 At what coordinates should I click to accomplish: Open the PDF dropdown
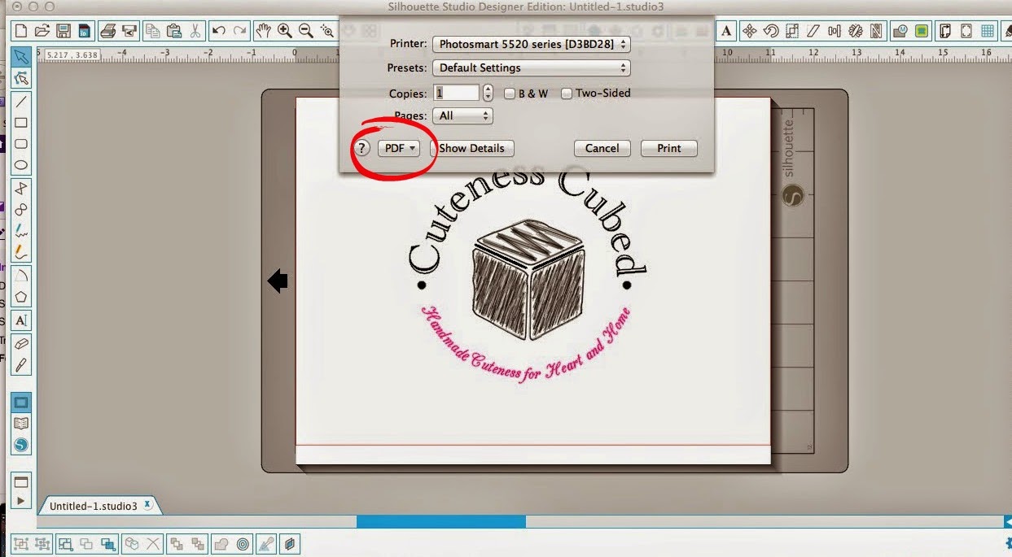[x=399, y=148]
